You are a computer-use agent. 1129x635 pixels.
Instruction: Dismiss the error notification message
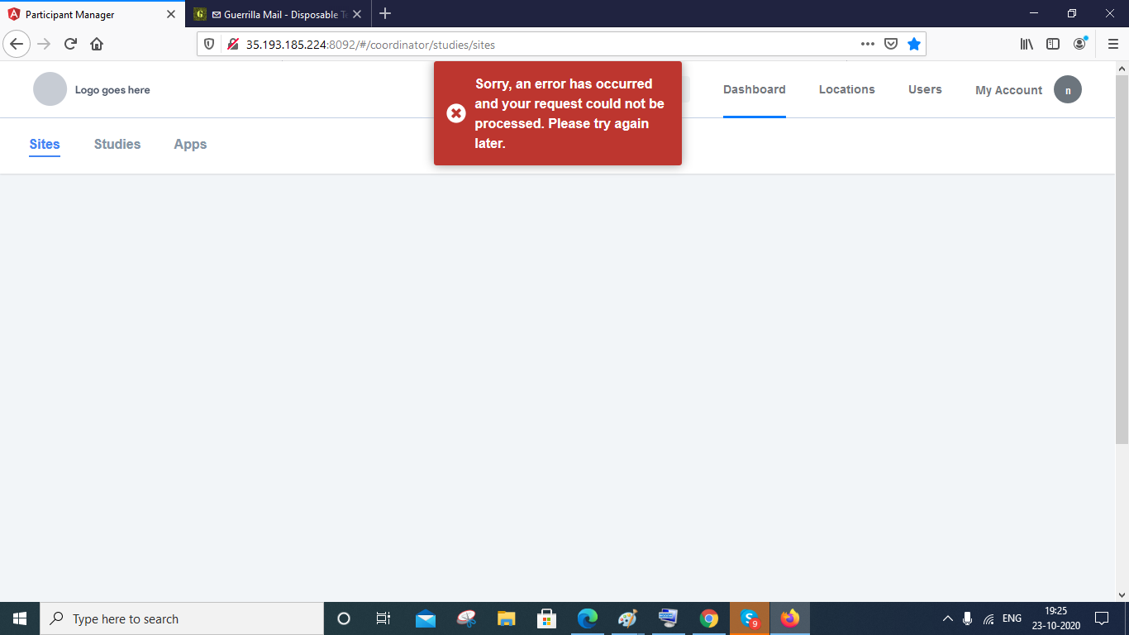click(558, 113)
